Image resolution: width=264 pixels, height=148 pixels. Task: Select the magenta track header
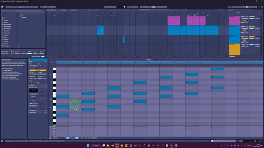pyautogui.click(x=235, y=21)
